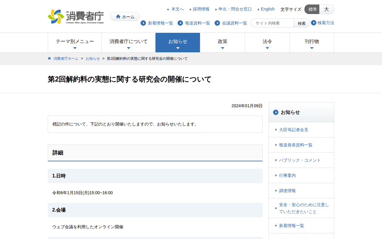Click the 文字サイズ label
Image resolution: width=382 pixels, height=239 pixels.
291,9
